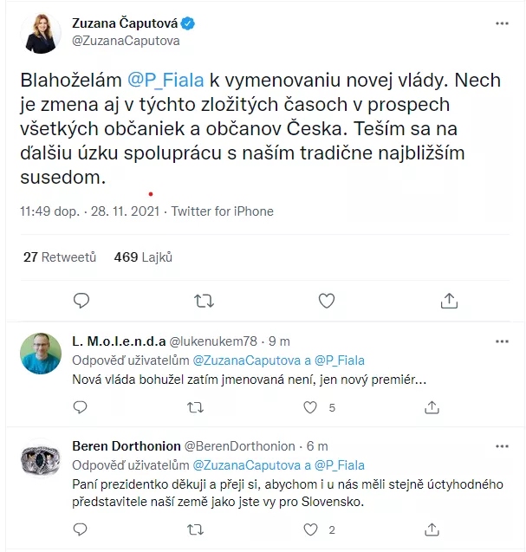Like Beren Dorthonion's reply

pyautogui.click(x=311, y=529)
